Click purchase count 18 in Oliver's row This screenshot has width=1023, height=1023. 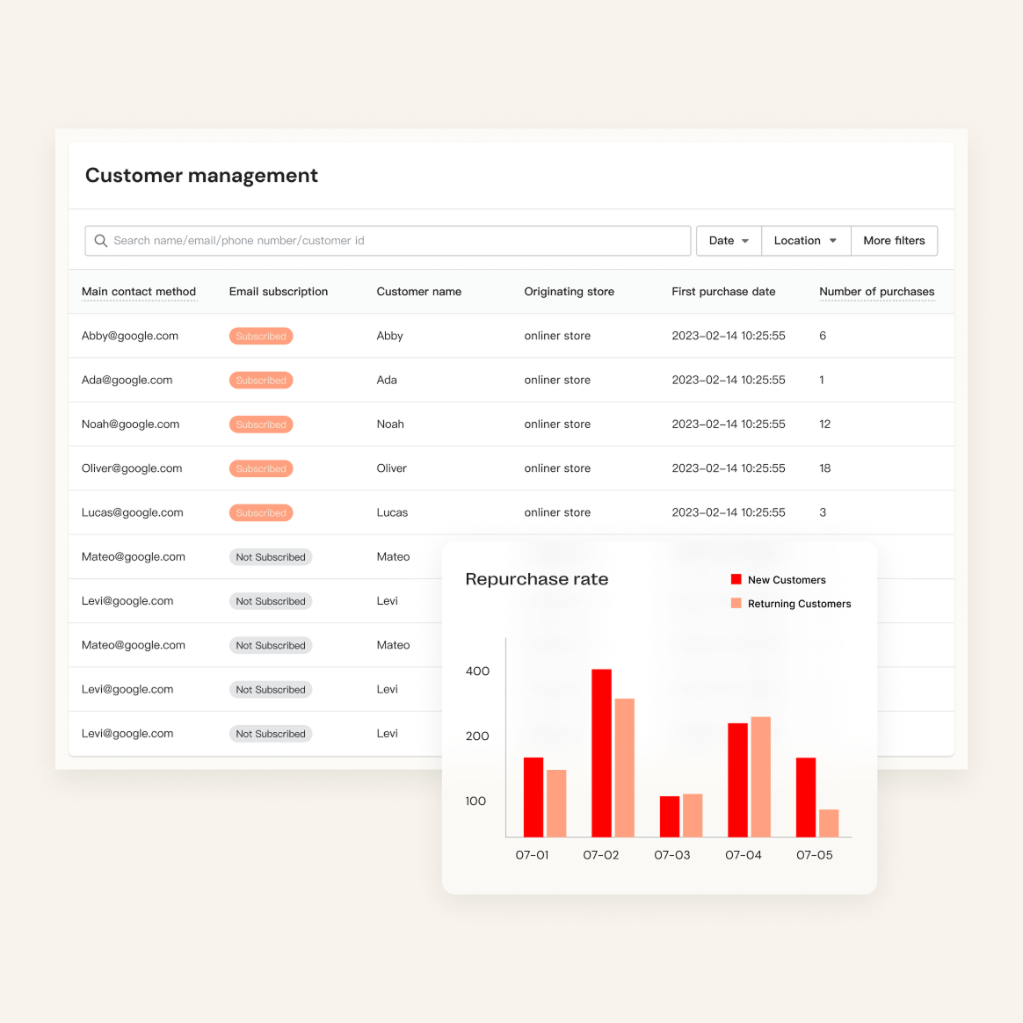[824, 468]
